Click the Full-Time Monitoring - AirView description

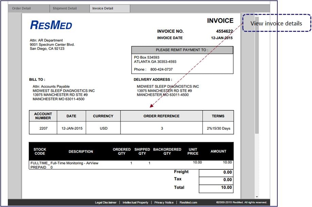pyautogui.click(x=74, y=163)
